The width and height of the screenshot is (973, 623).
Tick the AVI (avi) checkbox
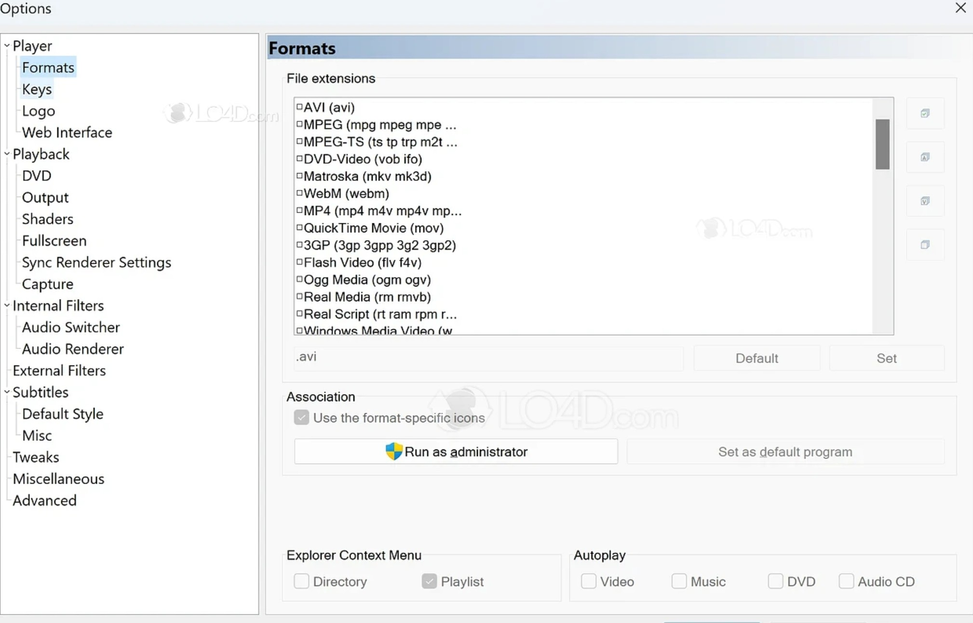(x=299, y=107)
